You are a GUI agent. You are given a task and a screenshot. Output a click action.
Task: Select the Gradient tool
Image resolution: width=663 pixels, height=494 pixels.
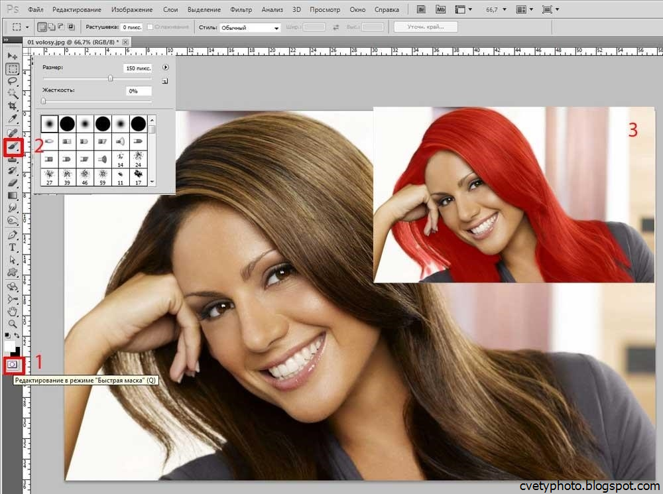point(12,196)
